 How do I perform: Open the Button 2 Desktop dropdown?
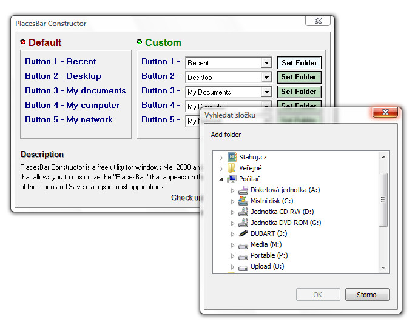pyautogui.click(x=266, y=78)
